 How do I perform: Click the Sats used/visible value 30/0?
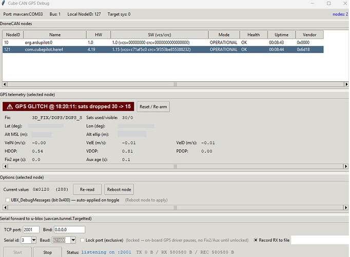127,118
